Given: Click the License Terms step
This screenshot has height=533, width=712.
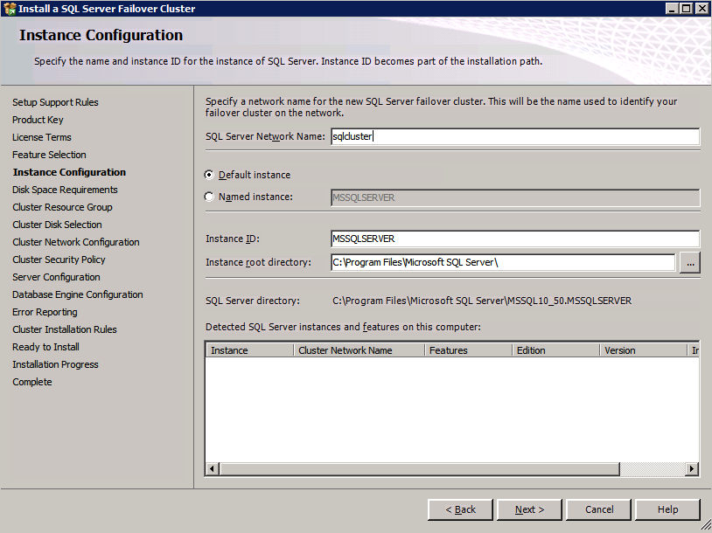Looking at the screenshot, I should pos(42,137).
